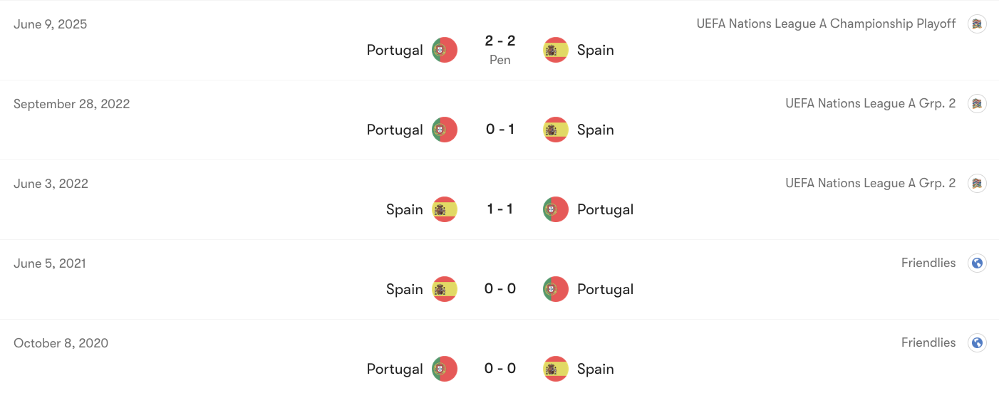The image size is (999, 393).
Task: Click Nations League icon for June 3, 2022
Action: point(978,183)
